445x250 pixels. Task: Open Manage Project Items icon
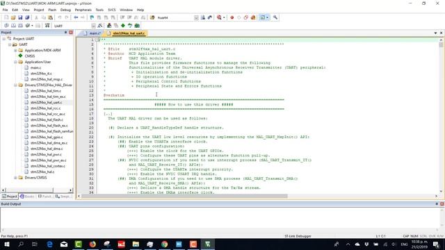pyautogui.click(x=109, y=26)
